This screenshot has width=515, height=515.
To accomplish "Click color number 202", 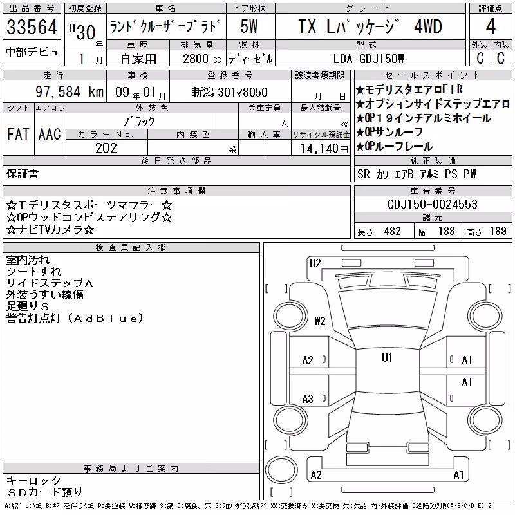I will click(x=106, y=148).
